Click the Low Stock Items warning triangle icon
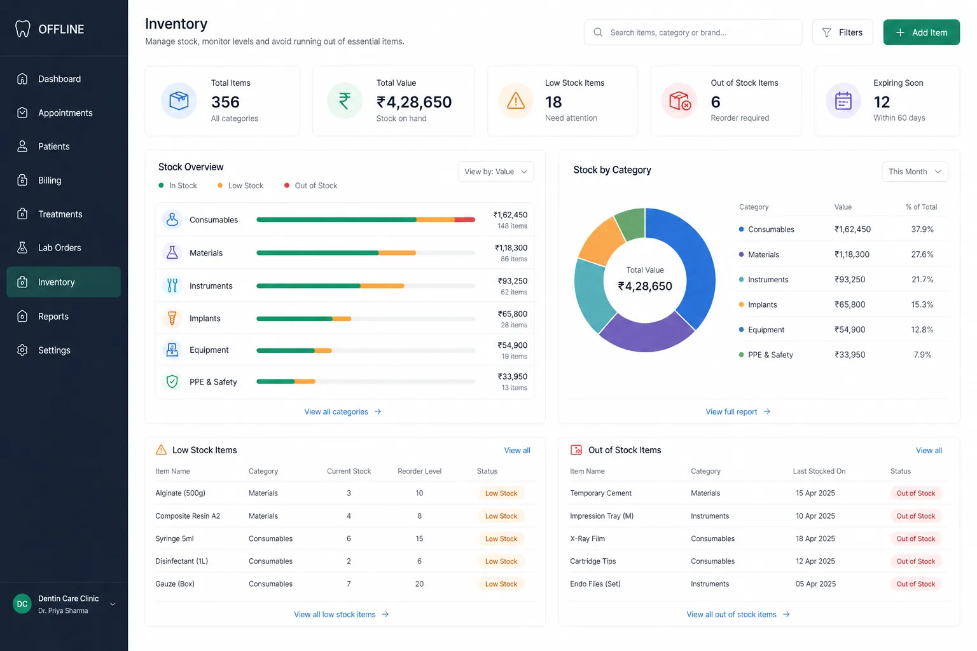This screenshot has width=977, height=651. click(x=516, y=100)
